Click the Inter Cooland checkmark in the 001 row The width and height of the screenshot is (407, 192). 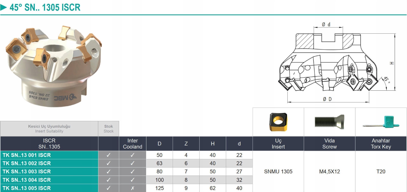point(133,155)
